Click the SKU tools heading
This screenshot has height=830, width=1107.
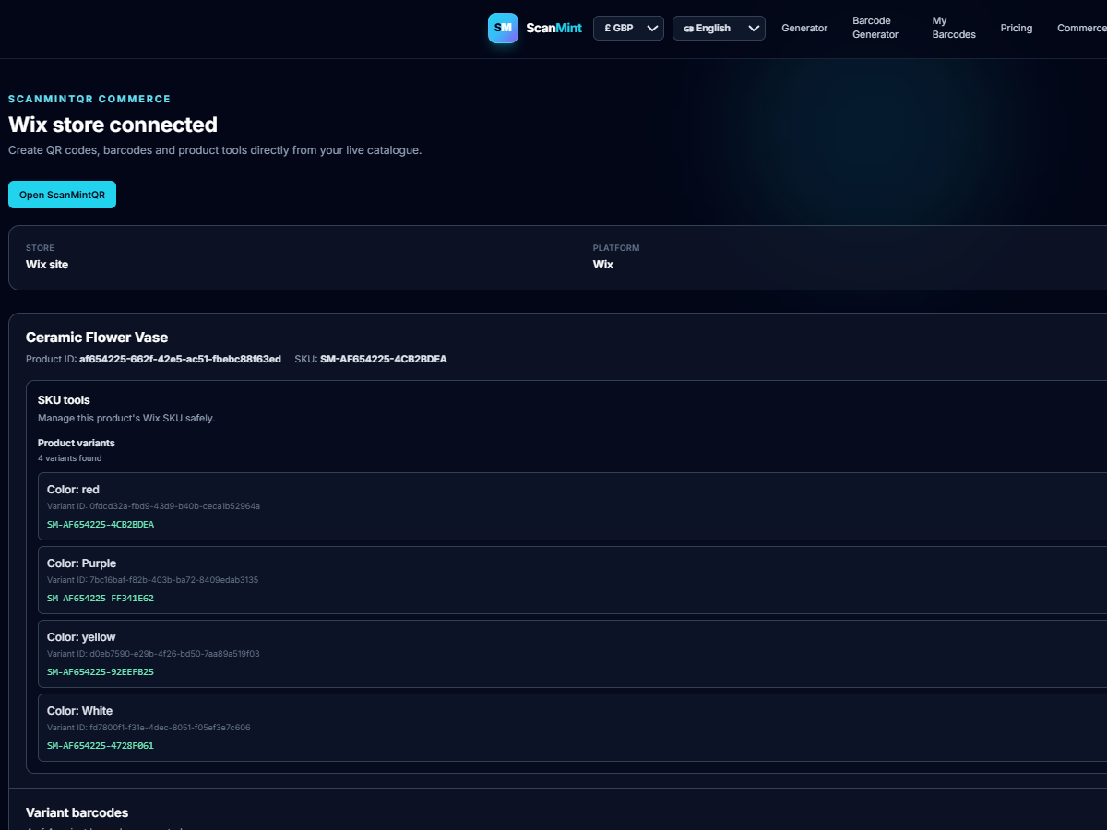[64, 400]
